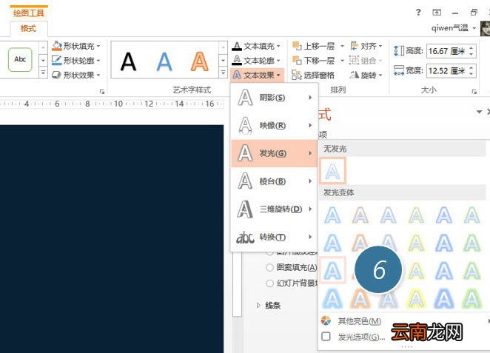Image resolution: width=490 pixels, height=353 pixels.
Task: Open the Help question mark
Action: pos(418,12)
